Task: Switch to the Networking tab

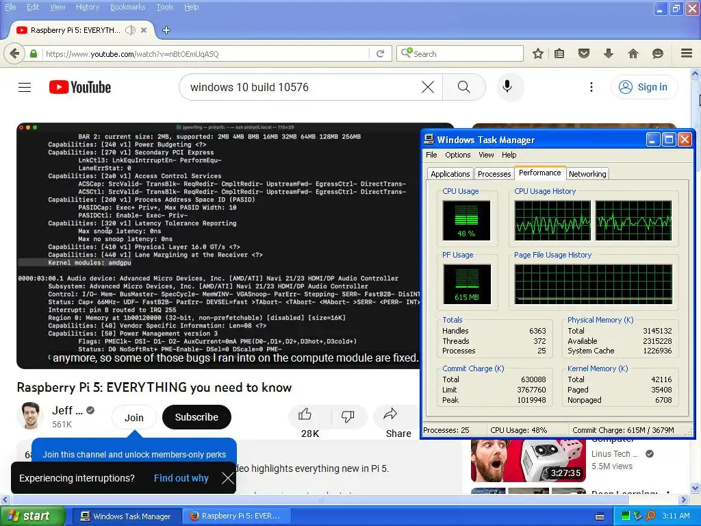Action: 587,174
